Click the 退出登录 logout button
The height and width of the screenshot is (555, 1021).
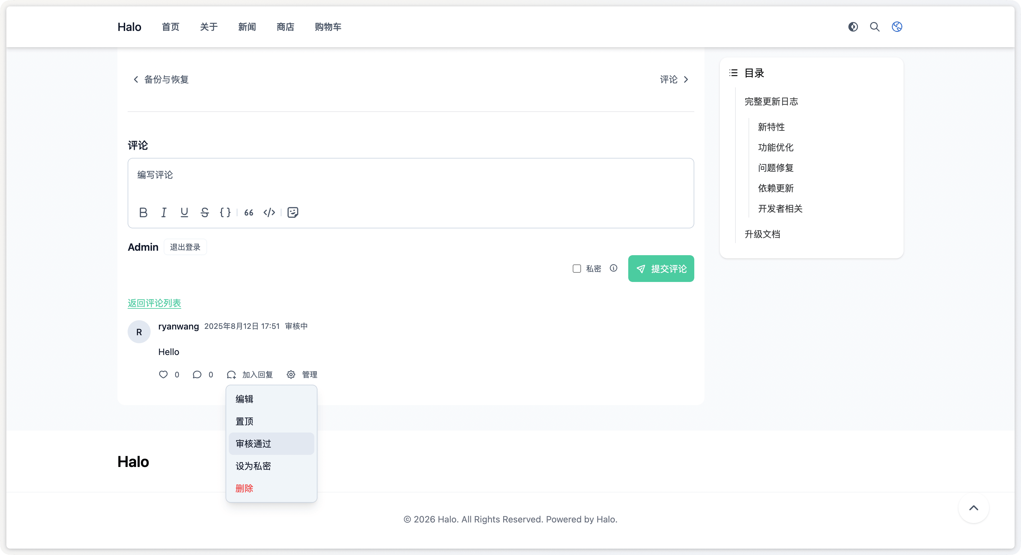point(185,247)
